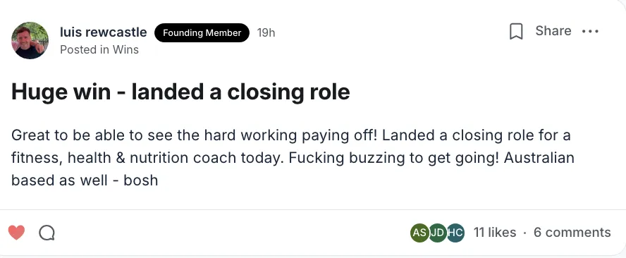Toggle the red heart like icon
The width and height of the screenshot is (626, 258).
pos(16,233)
